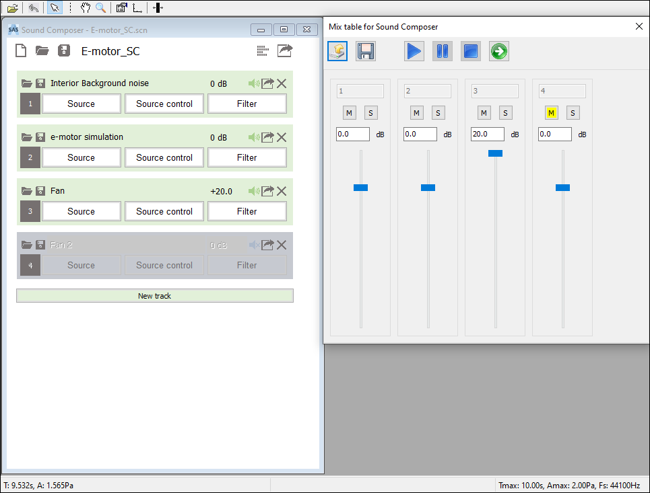Viewport: 650px width, 493px height.
Task: Activate the Zoom magnifier tool
Action: click(x=101, y=7)
